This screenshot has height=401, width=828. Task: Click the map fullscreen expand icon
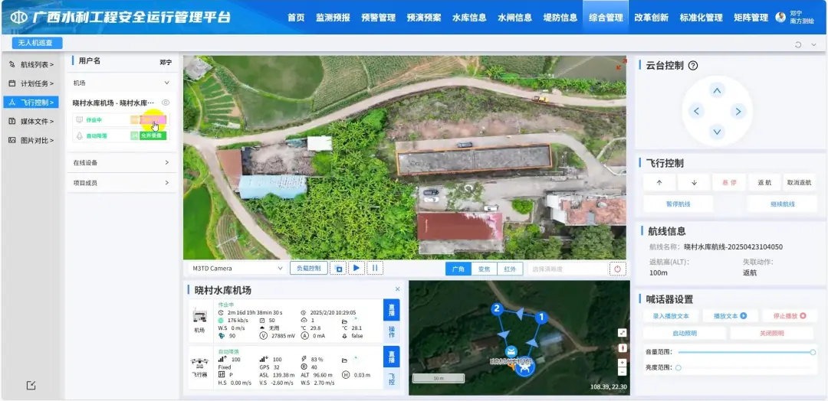622,333
